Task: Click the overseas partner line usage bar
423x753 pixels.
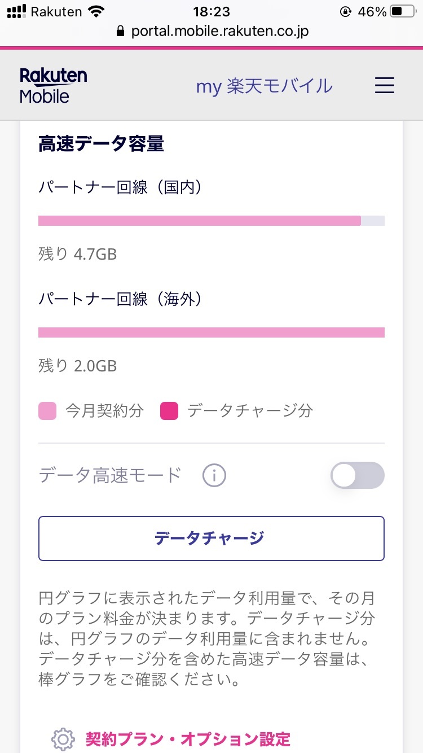Action: tap(211, 332)
